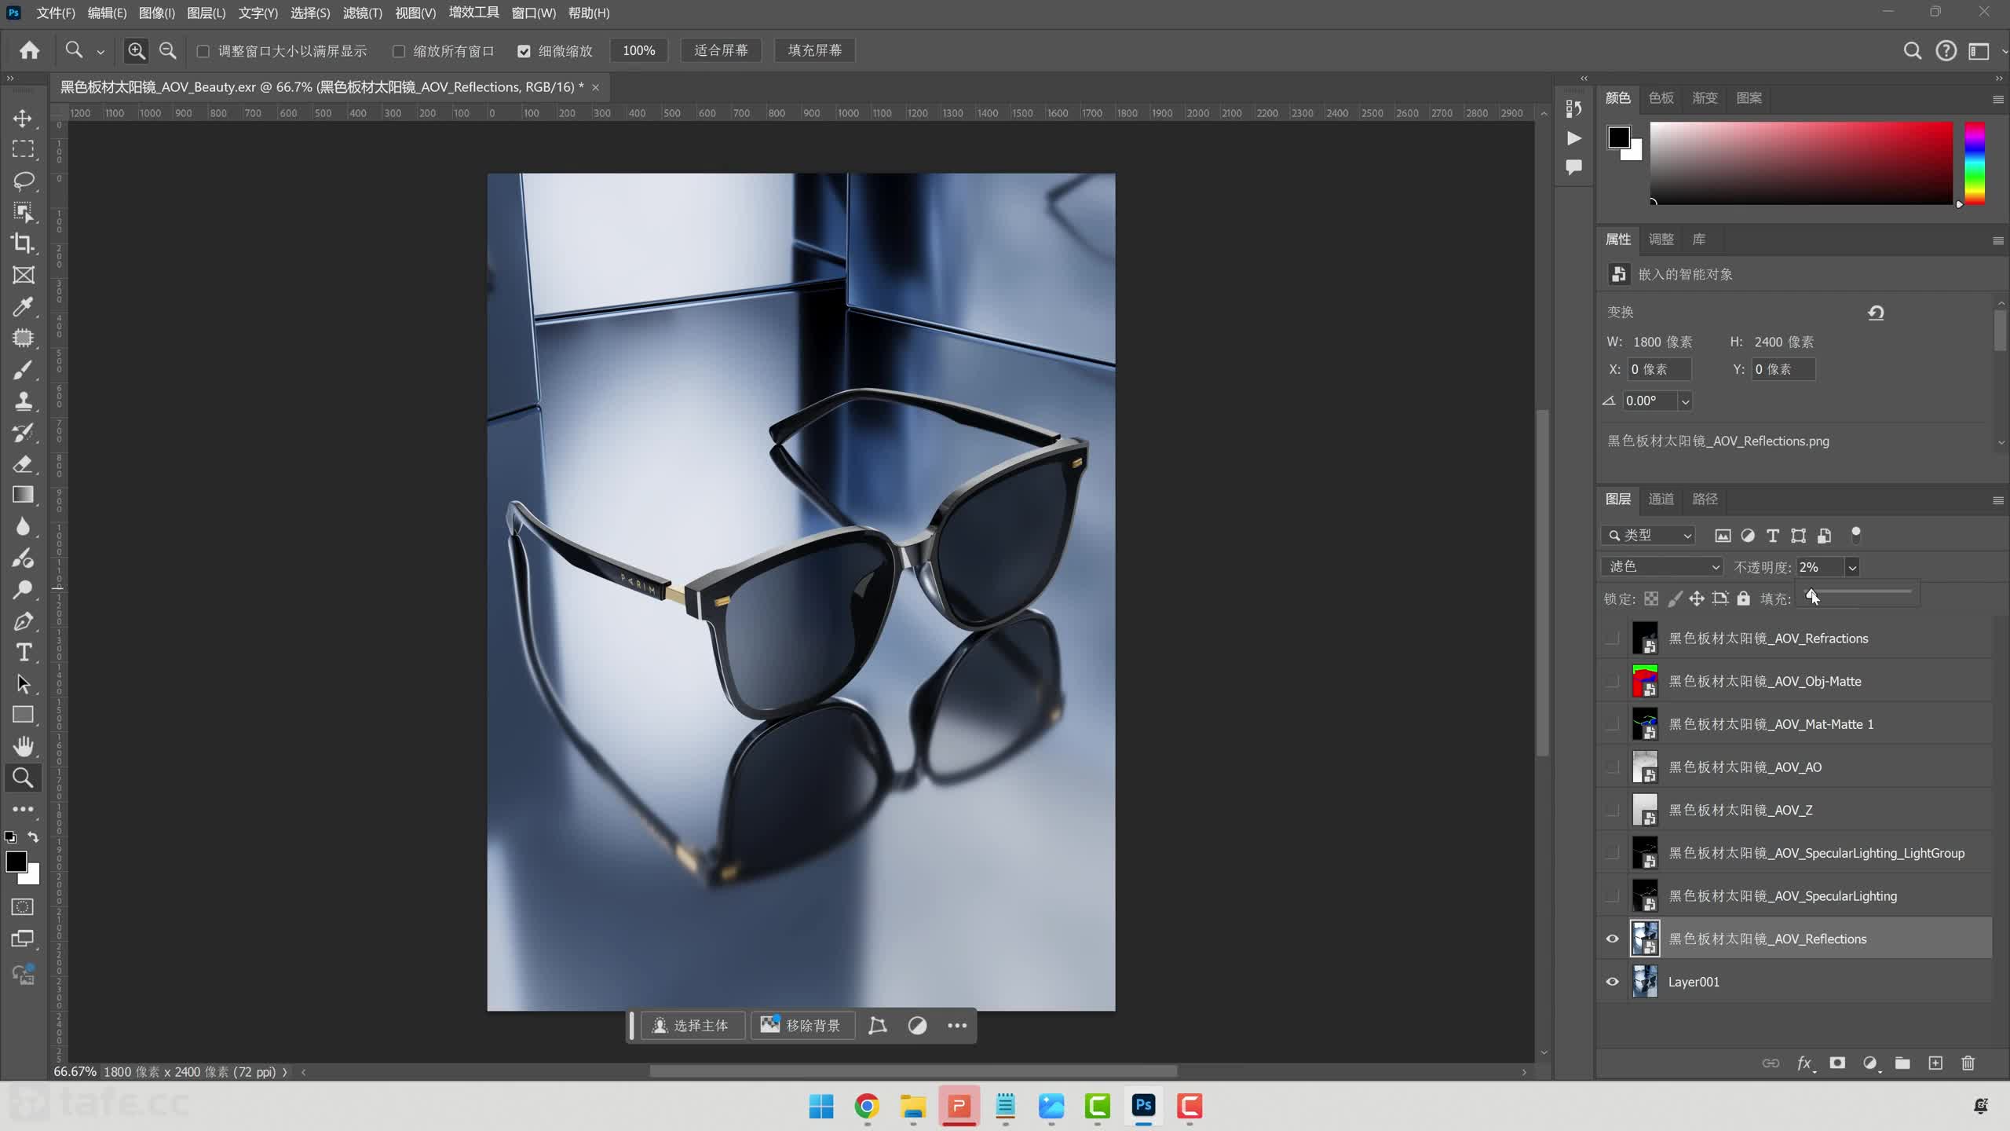
Task: Select the Path Selection tool
Action: pos(23,684)
